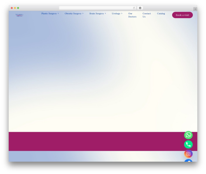Click the Book a visit button
Viewport: 206px width, 174px height.
click(x=183, y=15)
